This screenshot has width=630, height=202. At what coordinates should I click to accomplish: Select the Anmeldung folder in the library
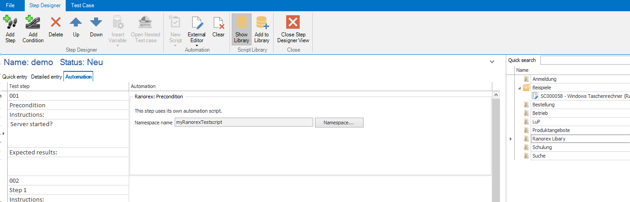coord(544,79)
